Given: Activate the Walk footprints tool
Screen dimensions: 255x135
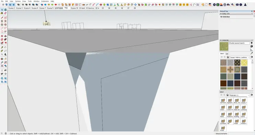Looking at the screenshot, I should [2, 74].
